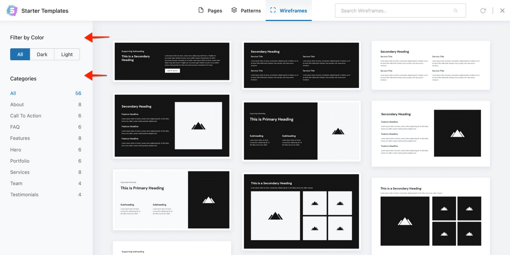510x255 pixels.
Task: Select the All color filter
Action: coord(20,54)
